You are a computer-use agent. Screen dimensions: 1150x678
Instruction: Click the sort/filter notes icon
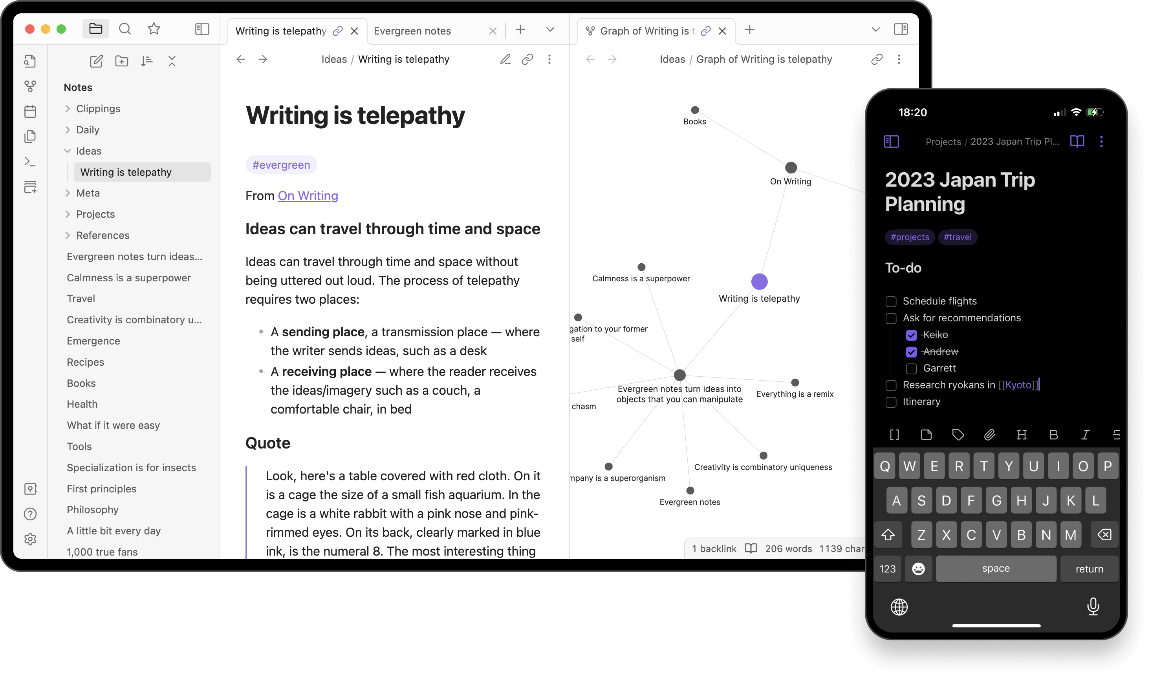146,60
